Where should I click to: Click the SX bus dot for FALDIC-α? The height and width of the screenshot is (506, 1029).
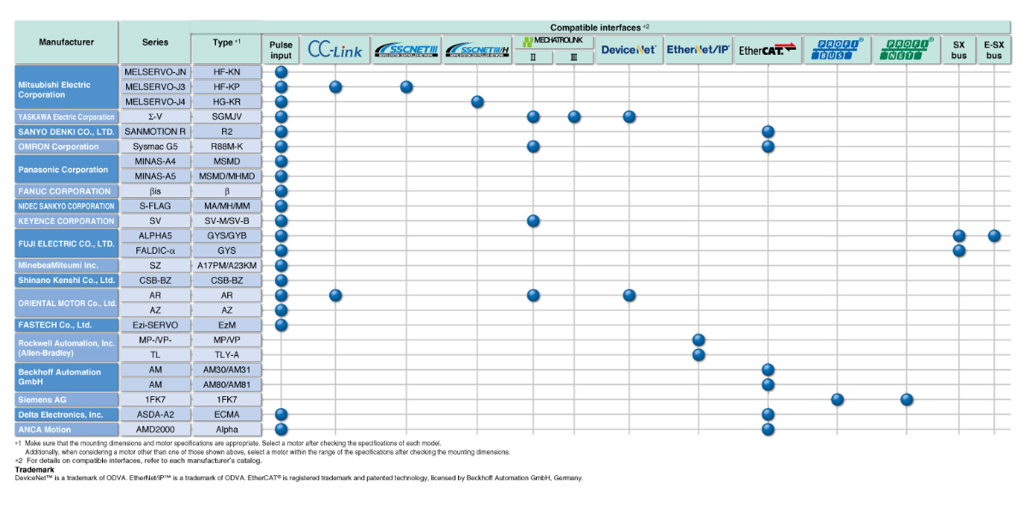[x=959, y=250]
